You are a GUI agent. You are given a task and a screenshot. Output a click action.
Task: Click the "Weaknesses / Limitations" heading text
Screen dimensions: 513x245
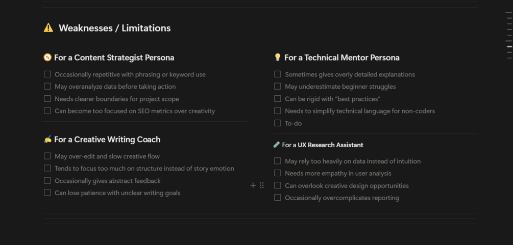pos(114,28)
